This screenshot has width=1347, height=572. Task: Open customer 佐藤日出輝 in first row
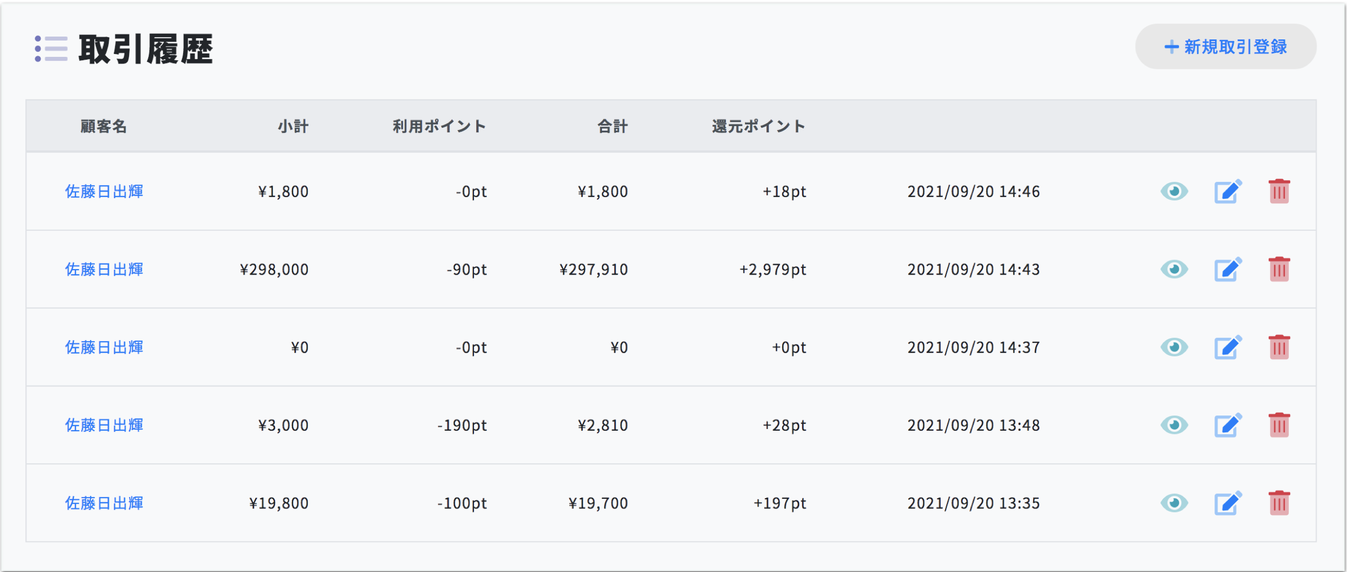104,191
